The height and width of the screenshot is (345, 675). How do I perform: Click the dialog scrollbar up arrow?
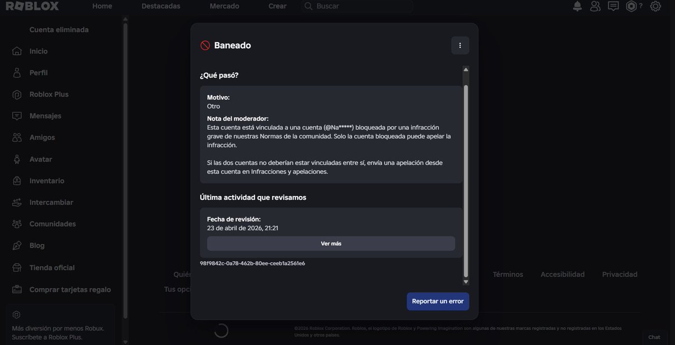coord(466,69)
